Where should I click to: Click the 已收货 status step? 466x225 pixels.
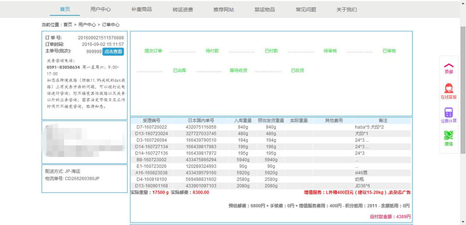click(298, 70)
